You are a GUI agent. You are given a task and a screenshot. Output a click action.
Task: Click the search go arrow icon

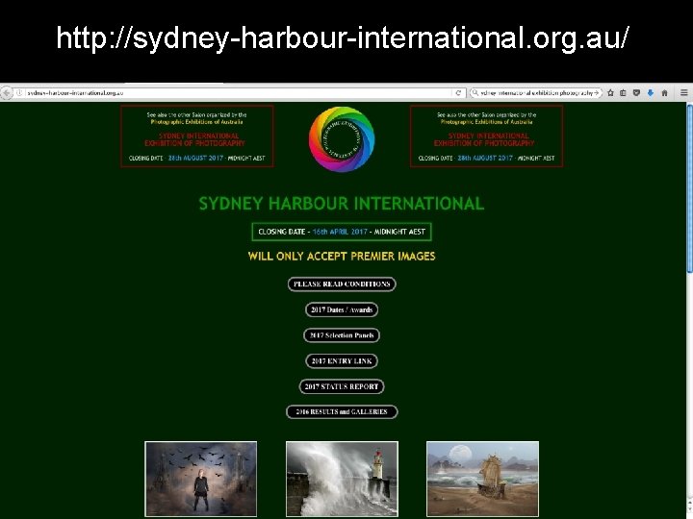(x=596, y=93)
